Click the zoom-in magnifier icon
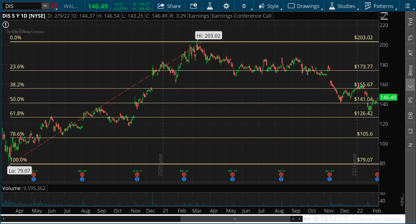Image resolution: width=416 pixels, height=224 pixels. [x=325, y=219]
